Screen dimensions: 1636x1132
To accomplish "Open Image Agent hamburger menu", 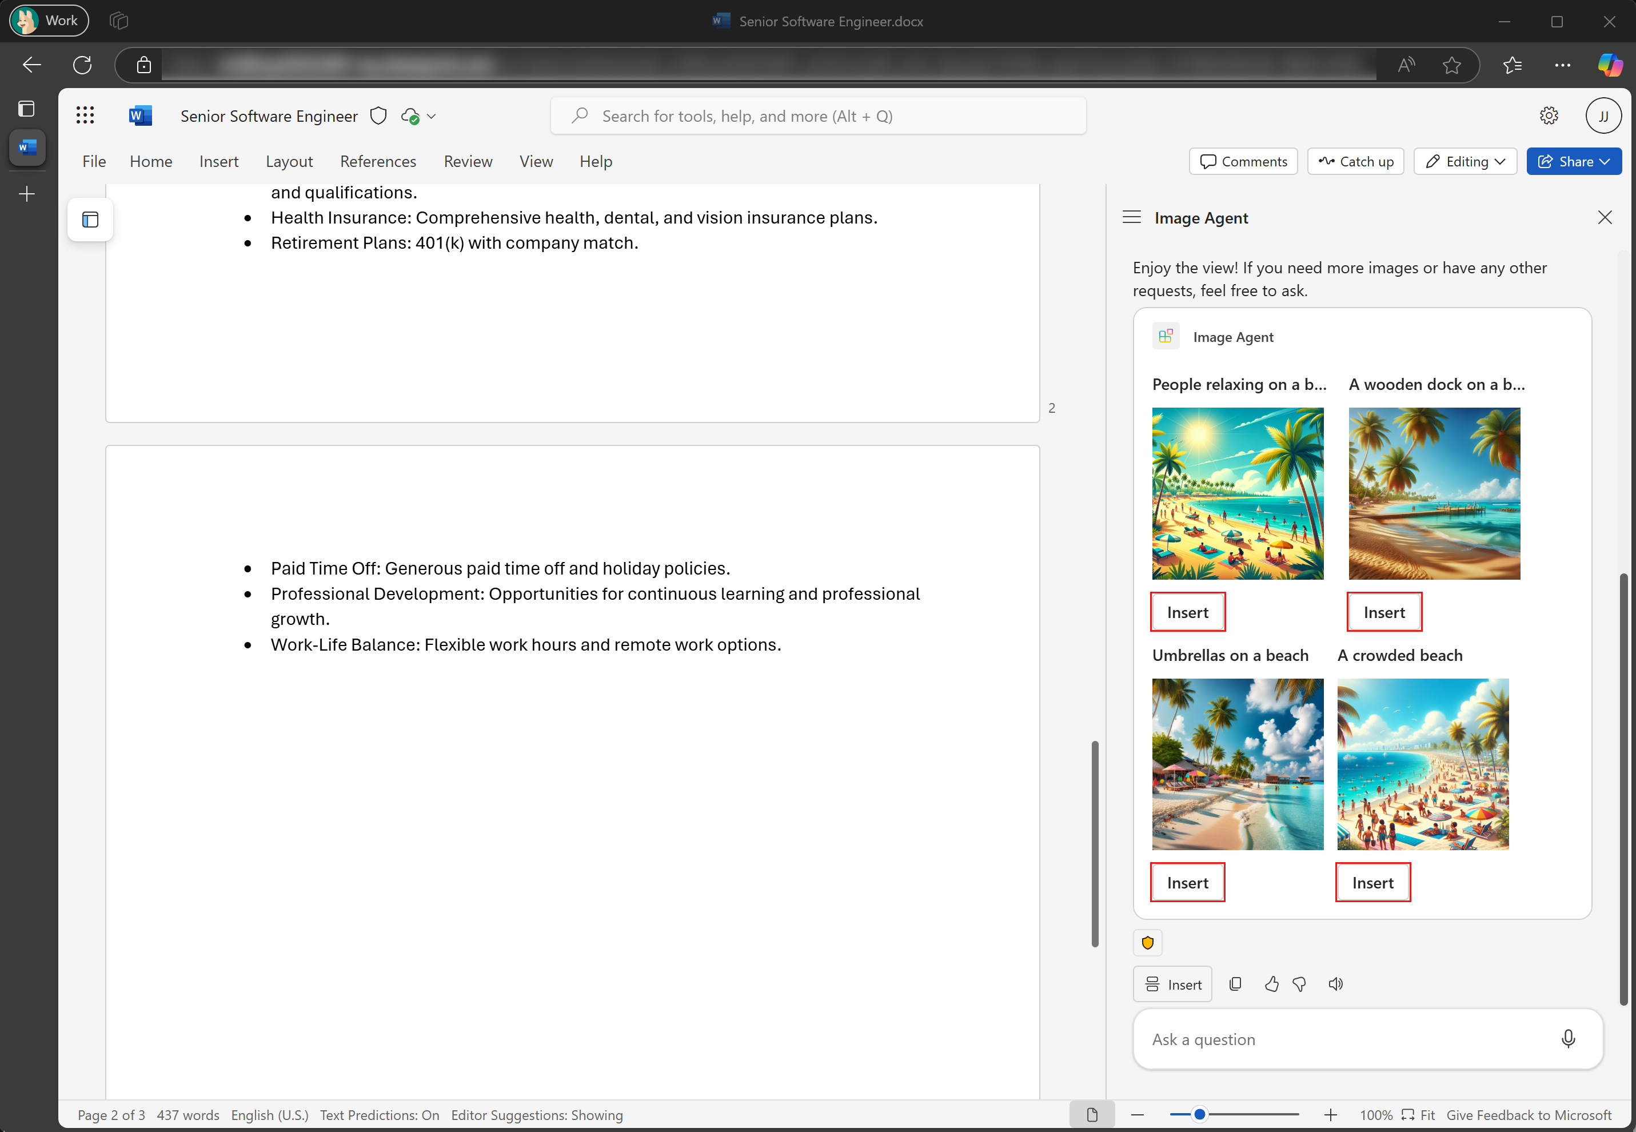I will [1132, 218].
